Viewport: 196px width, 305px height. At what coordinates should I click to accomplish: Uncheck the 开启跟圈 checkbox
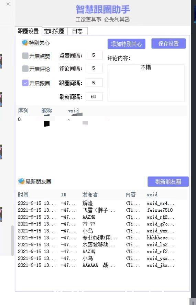point(25,83)
